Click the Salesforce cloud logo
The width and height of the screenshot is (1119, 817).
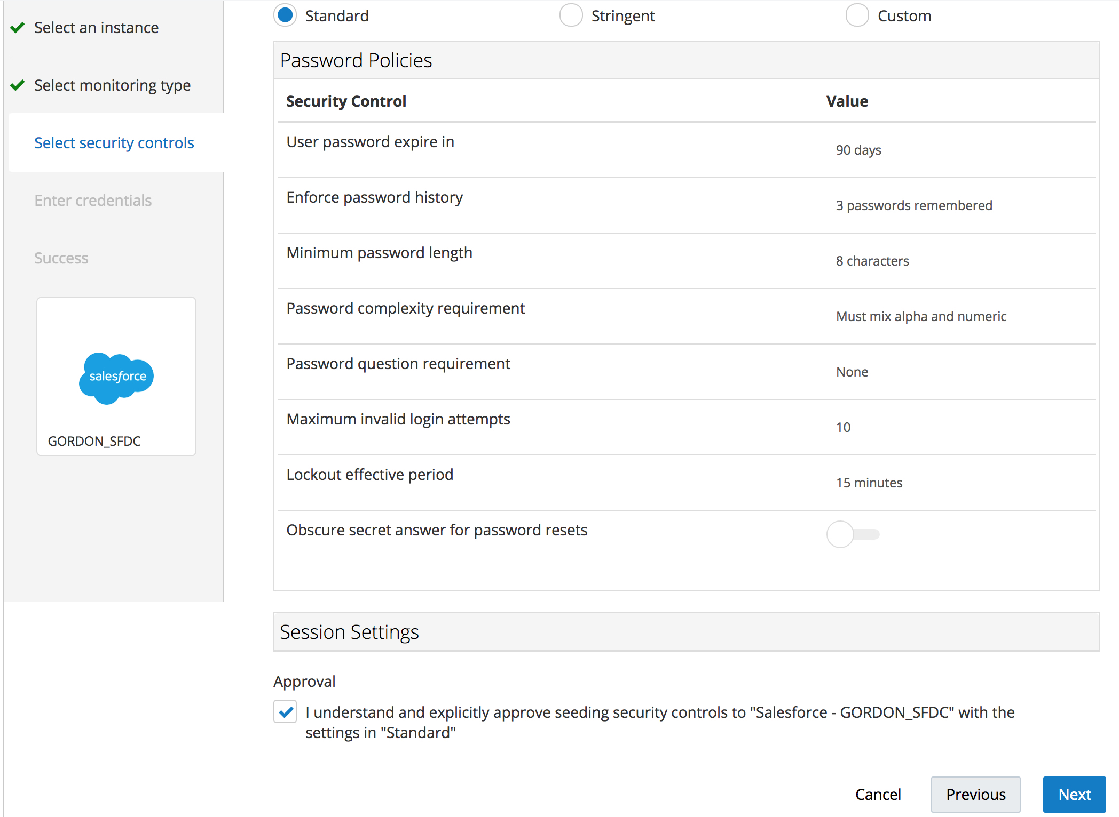point(116,378)
